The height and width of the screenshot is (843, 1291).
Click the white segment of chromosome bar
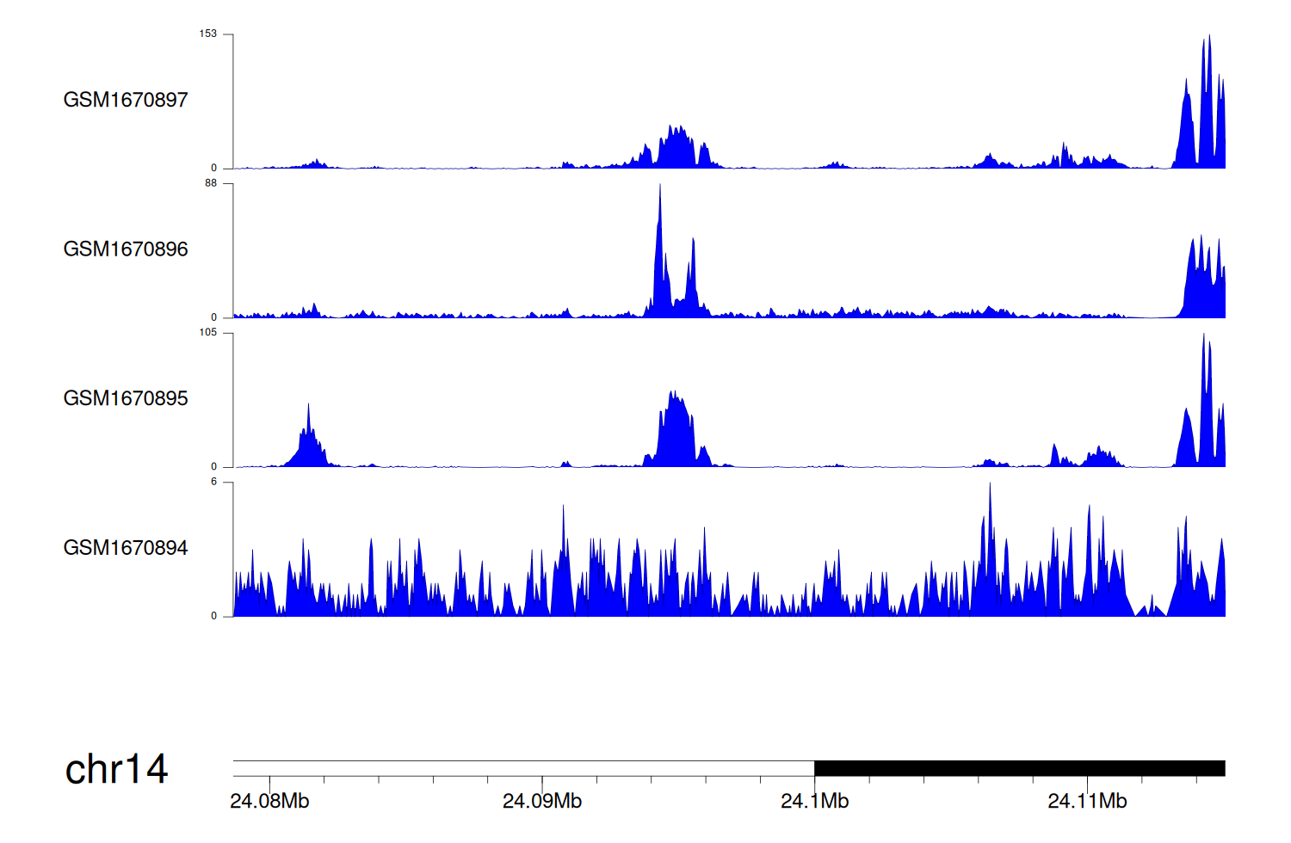523,768
